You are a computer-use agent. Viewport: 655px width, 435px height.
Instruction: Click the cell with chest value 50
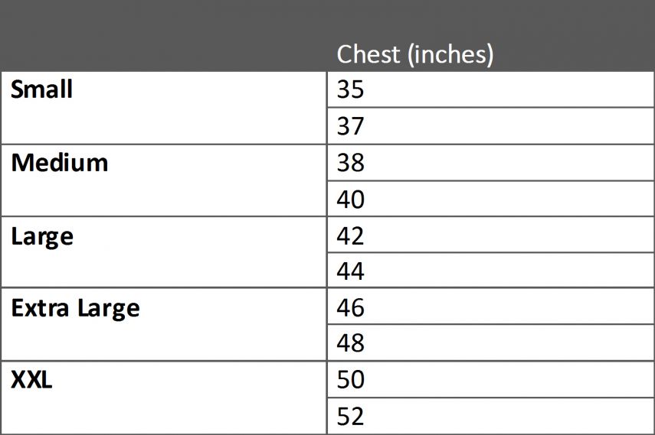pyautogui.click(x=490, y=379)
